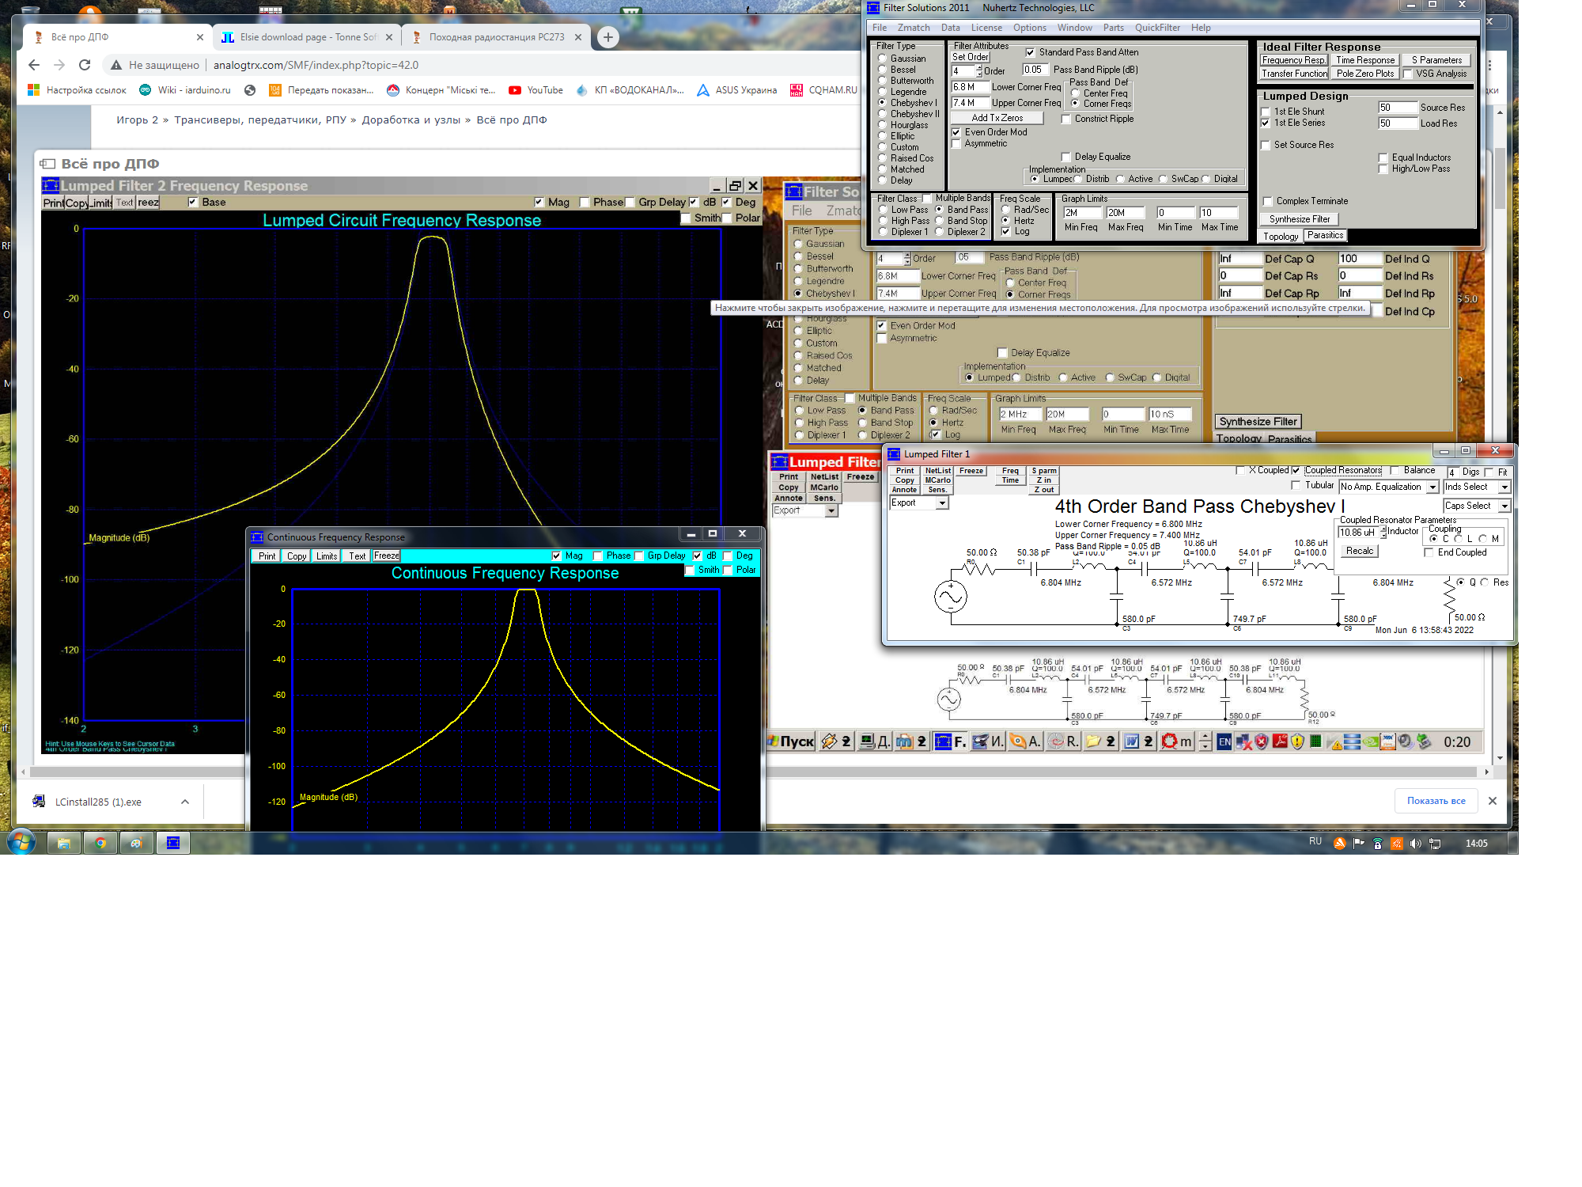This screenshot has height=1187, width=1582.
Task: Select the Butterworth filter type
Action: click(x=882, y=81)
